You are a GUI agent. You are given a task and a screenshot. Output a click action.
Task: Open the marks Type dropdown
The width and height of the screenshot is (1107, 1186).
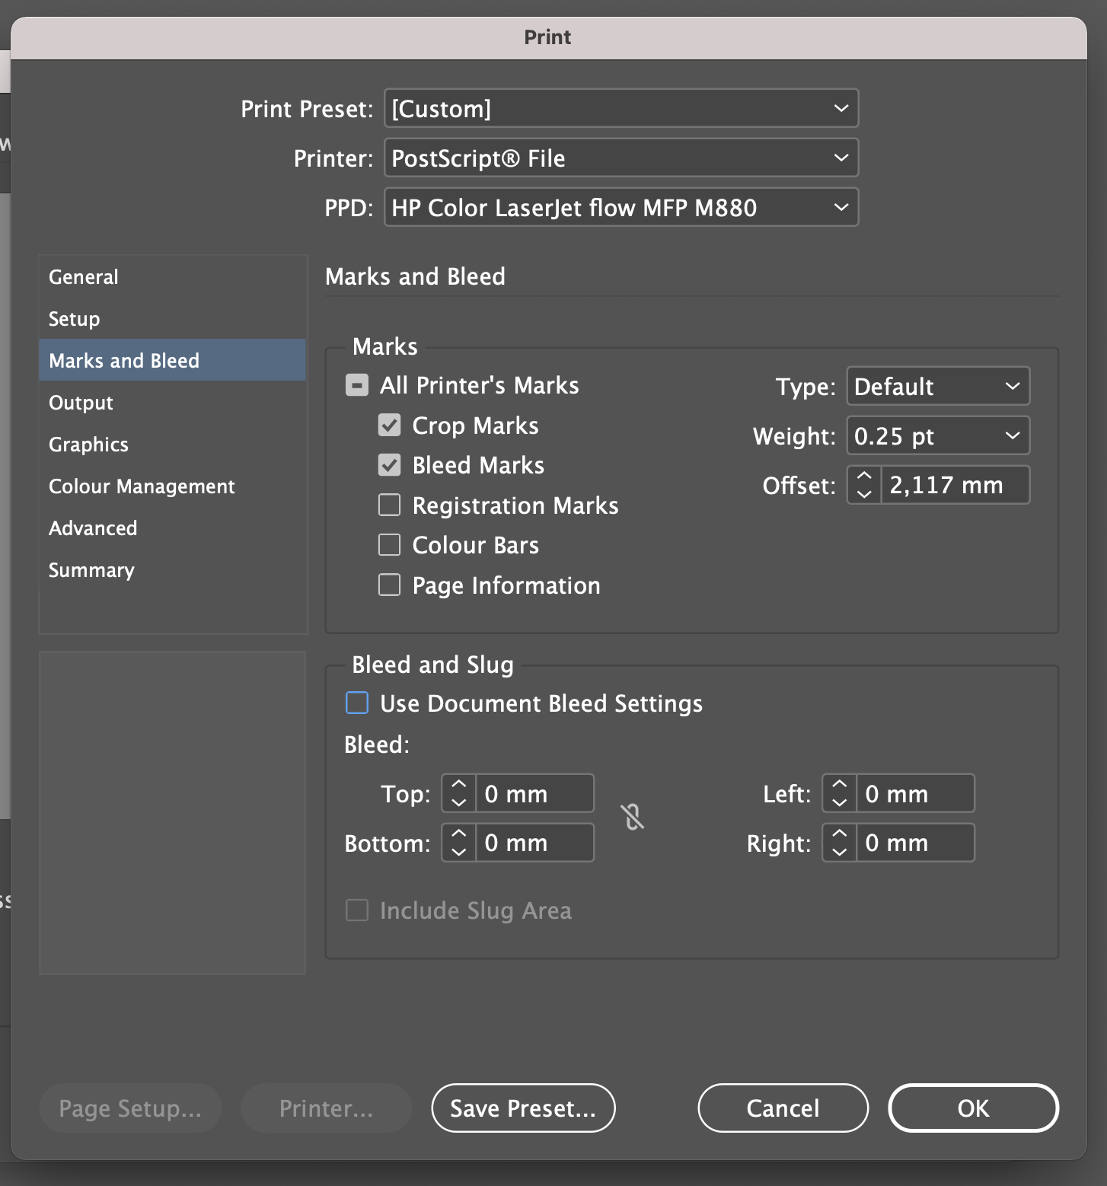937,387
